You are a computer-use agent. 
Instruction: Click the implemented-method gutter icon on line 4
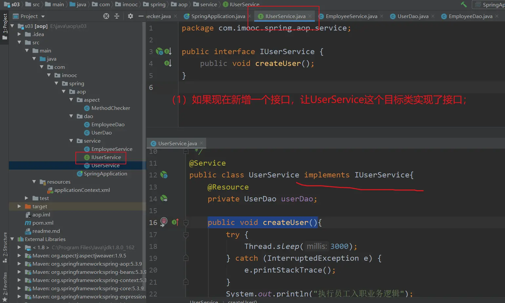(168, 63)
